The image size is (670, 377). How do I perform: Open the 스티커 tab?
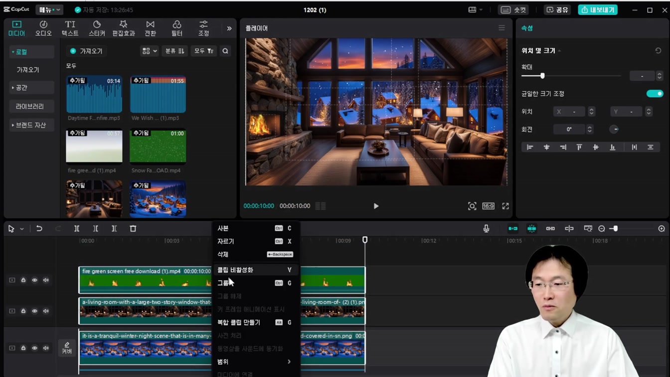coord(97,28)
